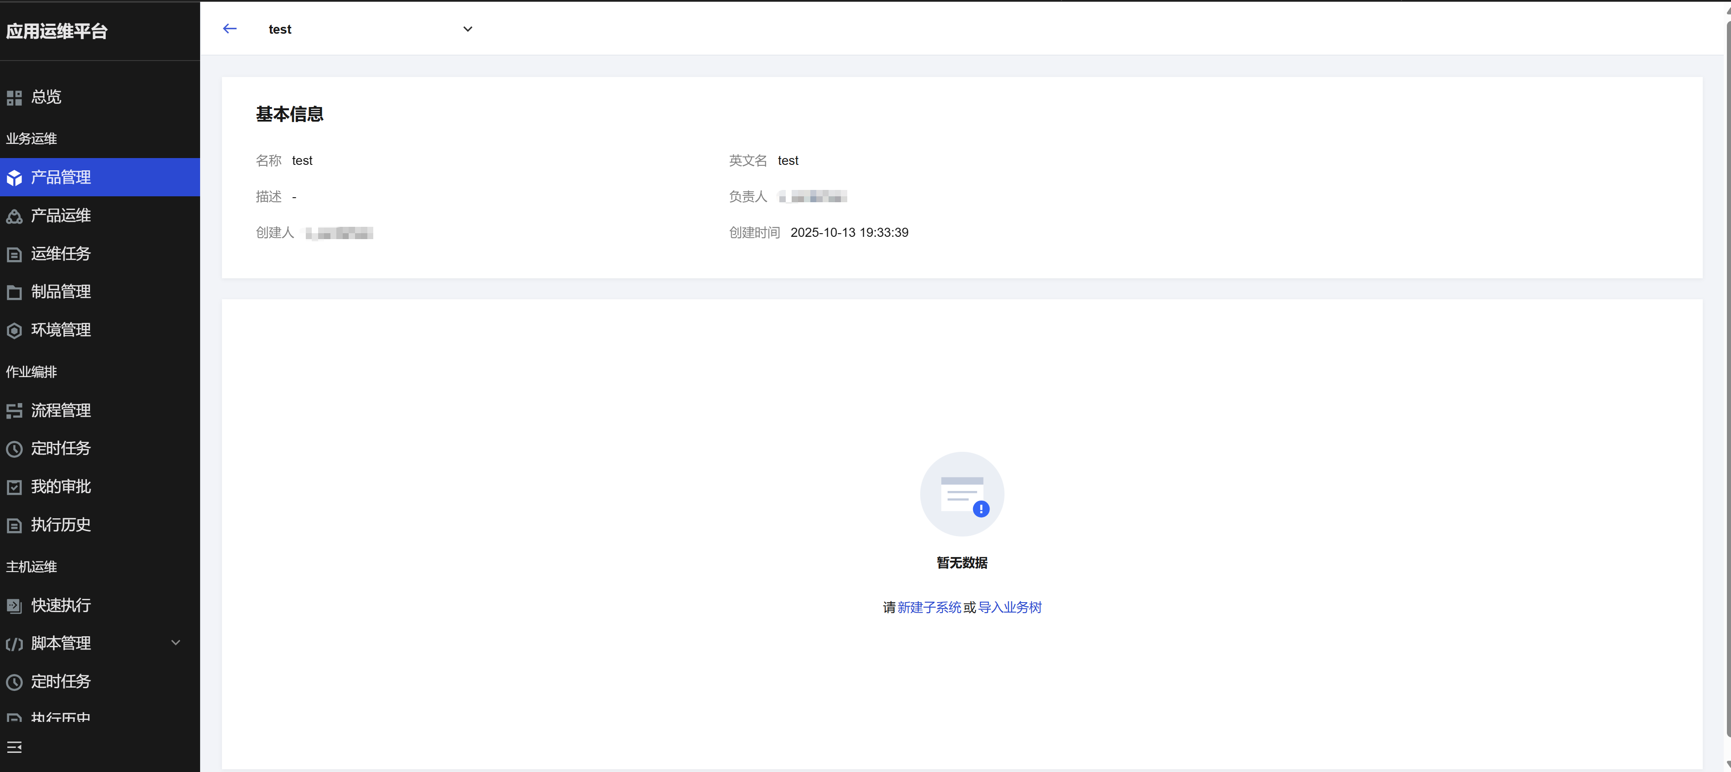Open 定时任务 under 主机运维
This screenshot has width=1731, height=772.
point(61,681)
